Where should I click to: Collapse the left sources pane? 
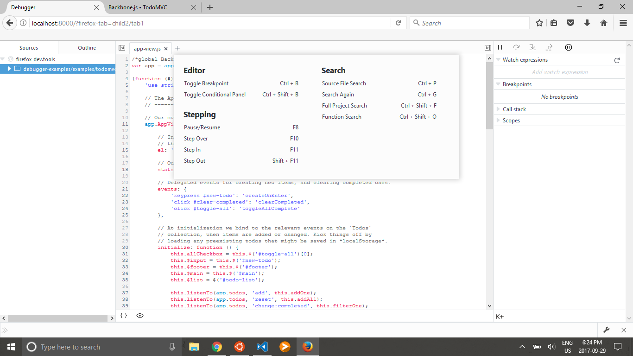coord(122,48)
